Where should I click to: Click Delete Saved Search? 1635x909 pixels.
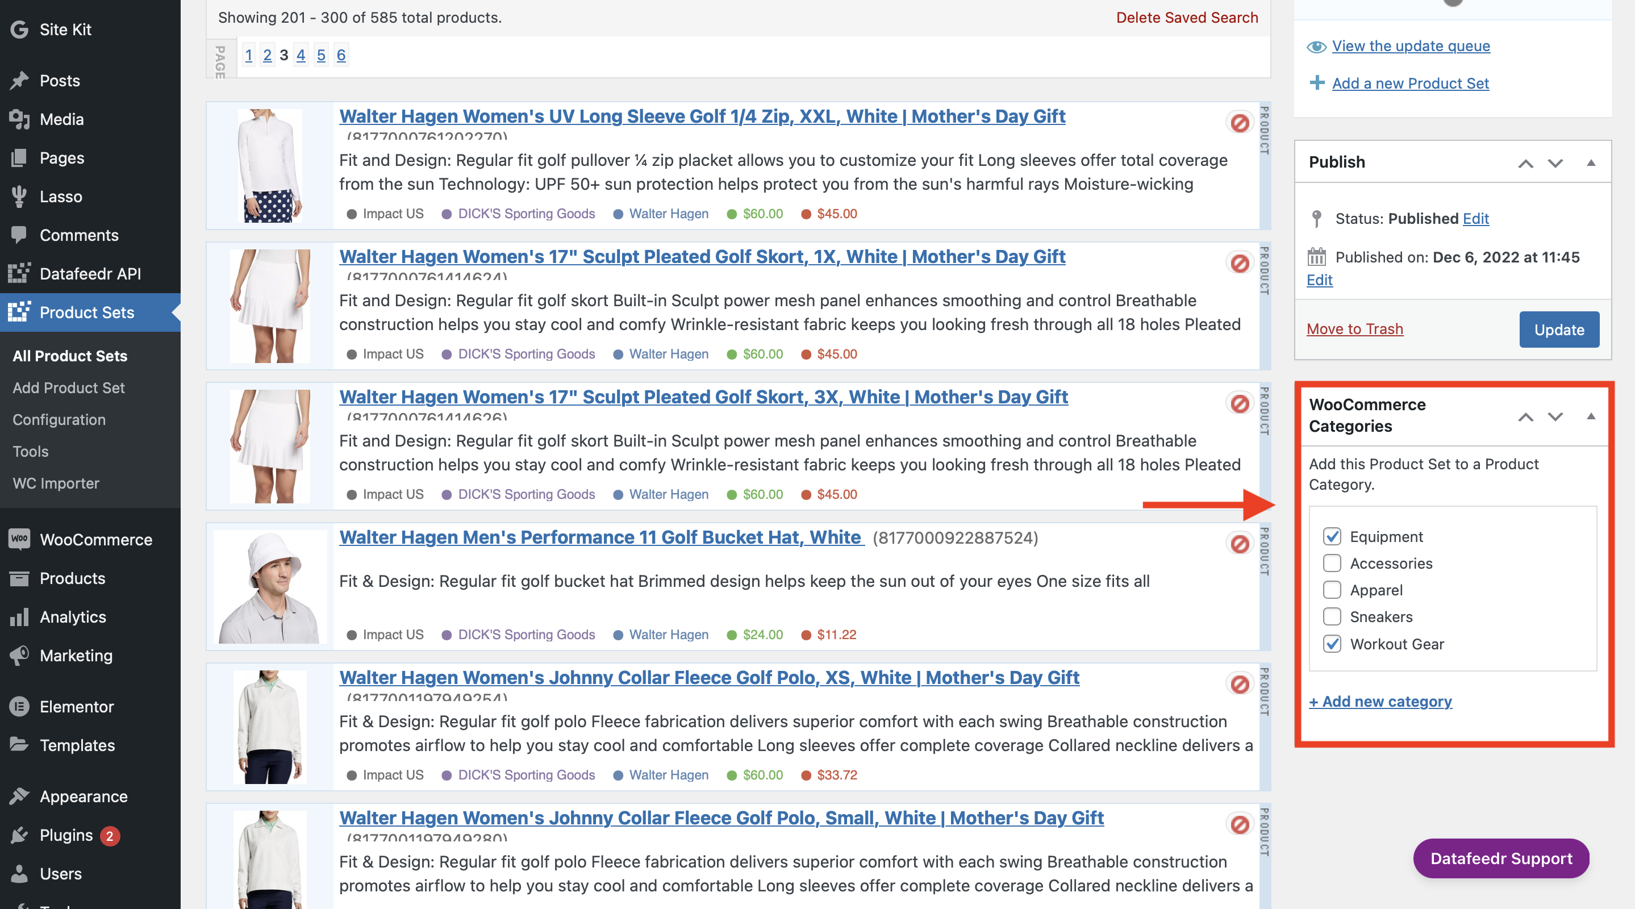coord(1187,18)
